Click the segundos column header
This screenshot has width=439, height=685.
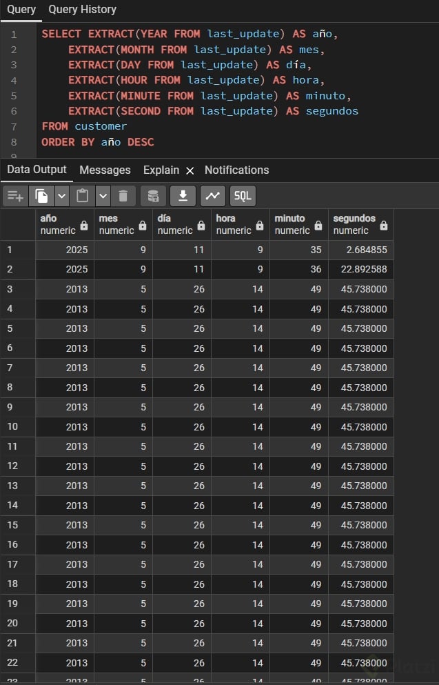361,225
